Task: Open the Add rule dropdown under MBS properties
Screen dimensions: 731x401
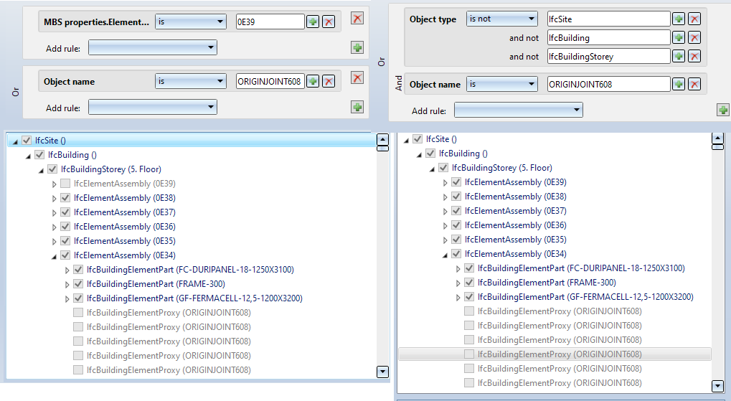Action: [x=153, y=47]
